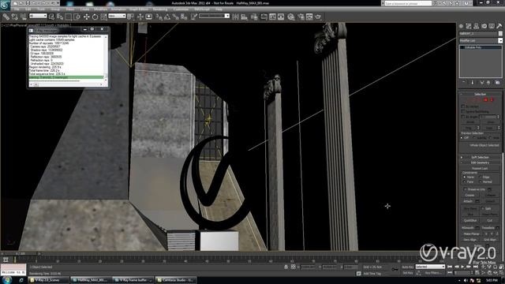This screenshot has width=505, height=284.
Task: Activate the Select and Move tool
Action: [x=86, y=17]
